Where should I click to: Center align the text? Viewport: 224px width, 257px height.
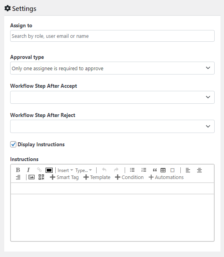(x=199, y=170)
